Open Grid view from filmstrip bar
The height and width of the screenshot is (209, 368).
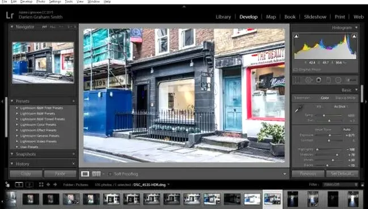pos(41,185)
